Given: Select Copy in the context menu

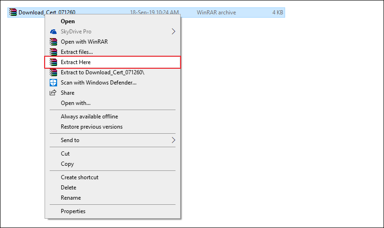Looking at the screenshot, I should (x=113, y=164).
